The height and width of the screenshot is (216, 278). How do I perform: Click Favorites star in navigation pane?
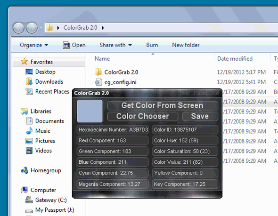pos(24,62)
